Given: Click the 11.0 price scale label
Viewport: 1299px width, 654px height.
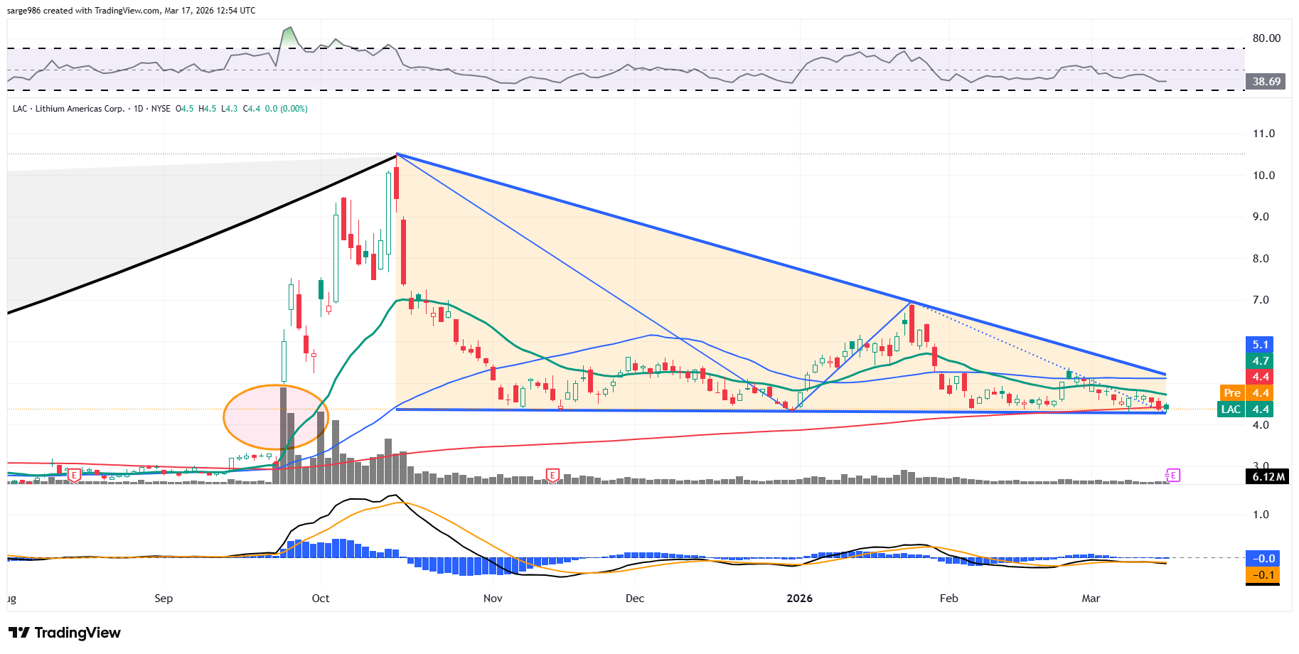Looking at the screenshot, I should coord(1263,134).
